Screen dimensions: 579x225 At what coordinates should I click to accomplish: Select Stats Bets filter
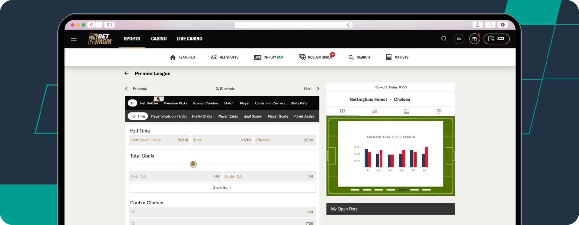tap(299, 103)
